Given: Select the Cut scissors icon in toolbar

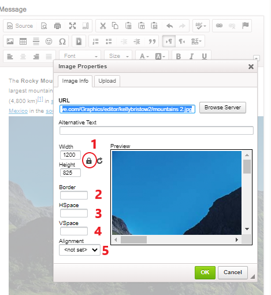Looking at the screenshot, I should (103, 25).
